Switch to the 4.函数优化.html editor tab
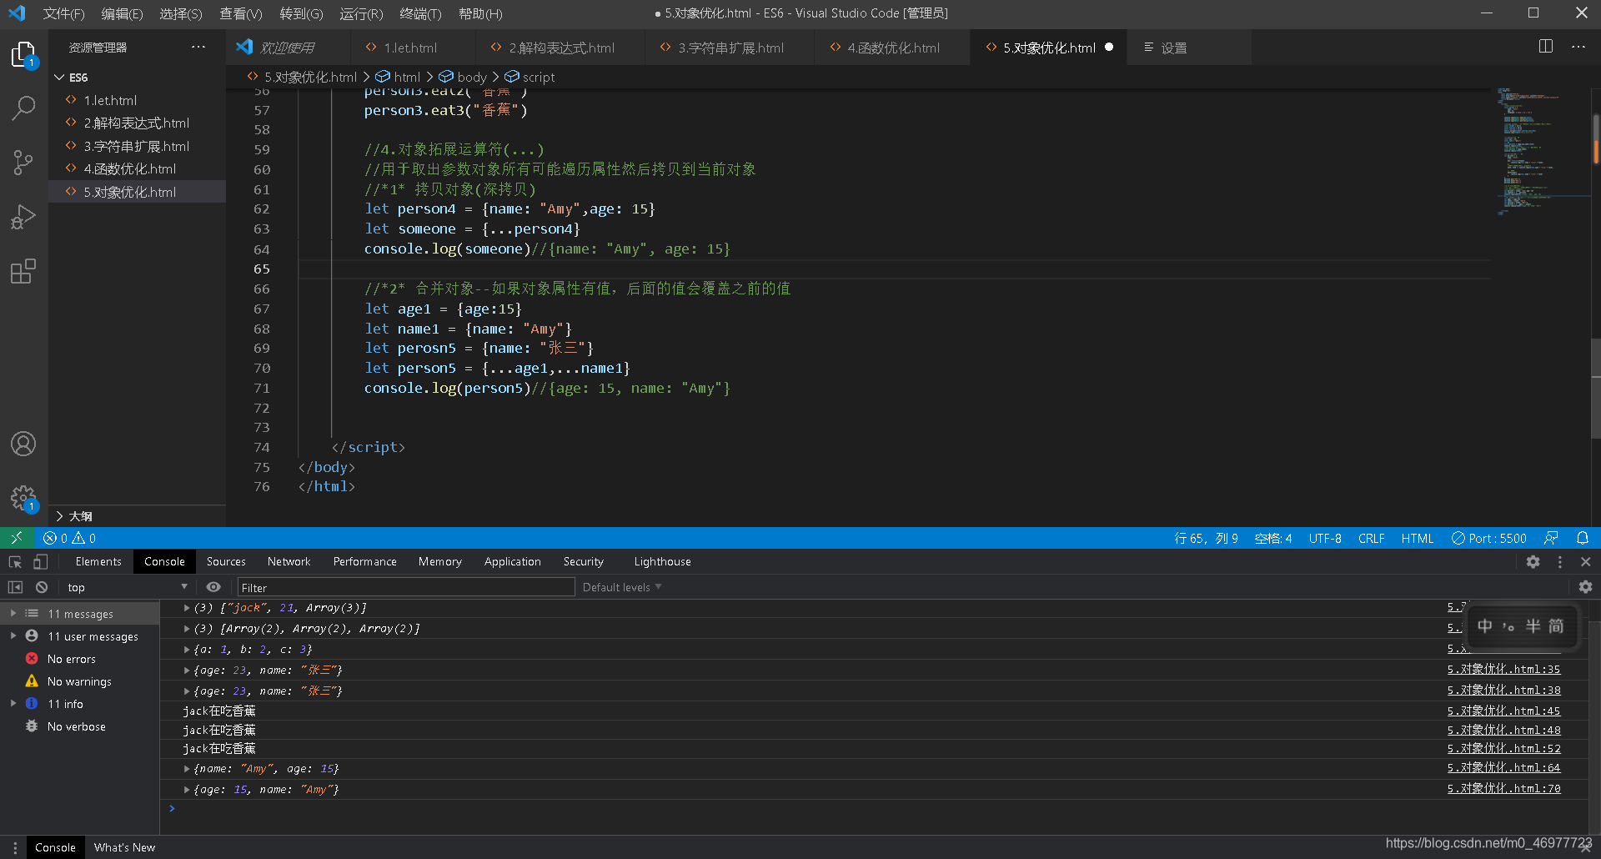The height and width of the screenshot is (859, 1601). [x=892, y=48]
